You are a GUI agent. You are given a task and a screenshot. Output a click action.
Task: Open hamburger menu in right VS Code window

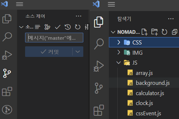coord(111,4)
